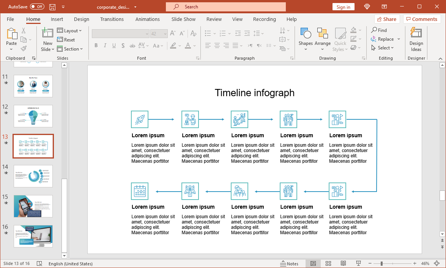Click the Sign in button
Viewport: 446px width, 268px height.
tap(343, 6)
